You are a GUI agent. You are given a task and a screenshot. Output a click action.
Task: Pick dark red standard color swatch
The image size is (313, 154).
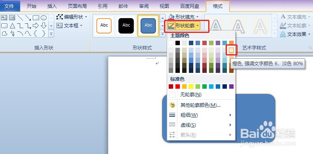click(171, 86)
